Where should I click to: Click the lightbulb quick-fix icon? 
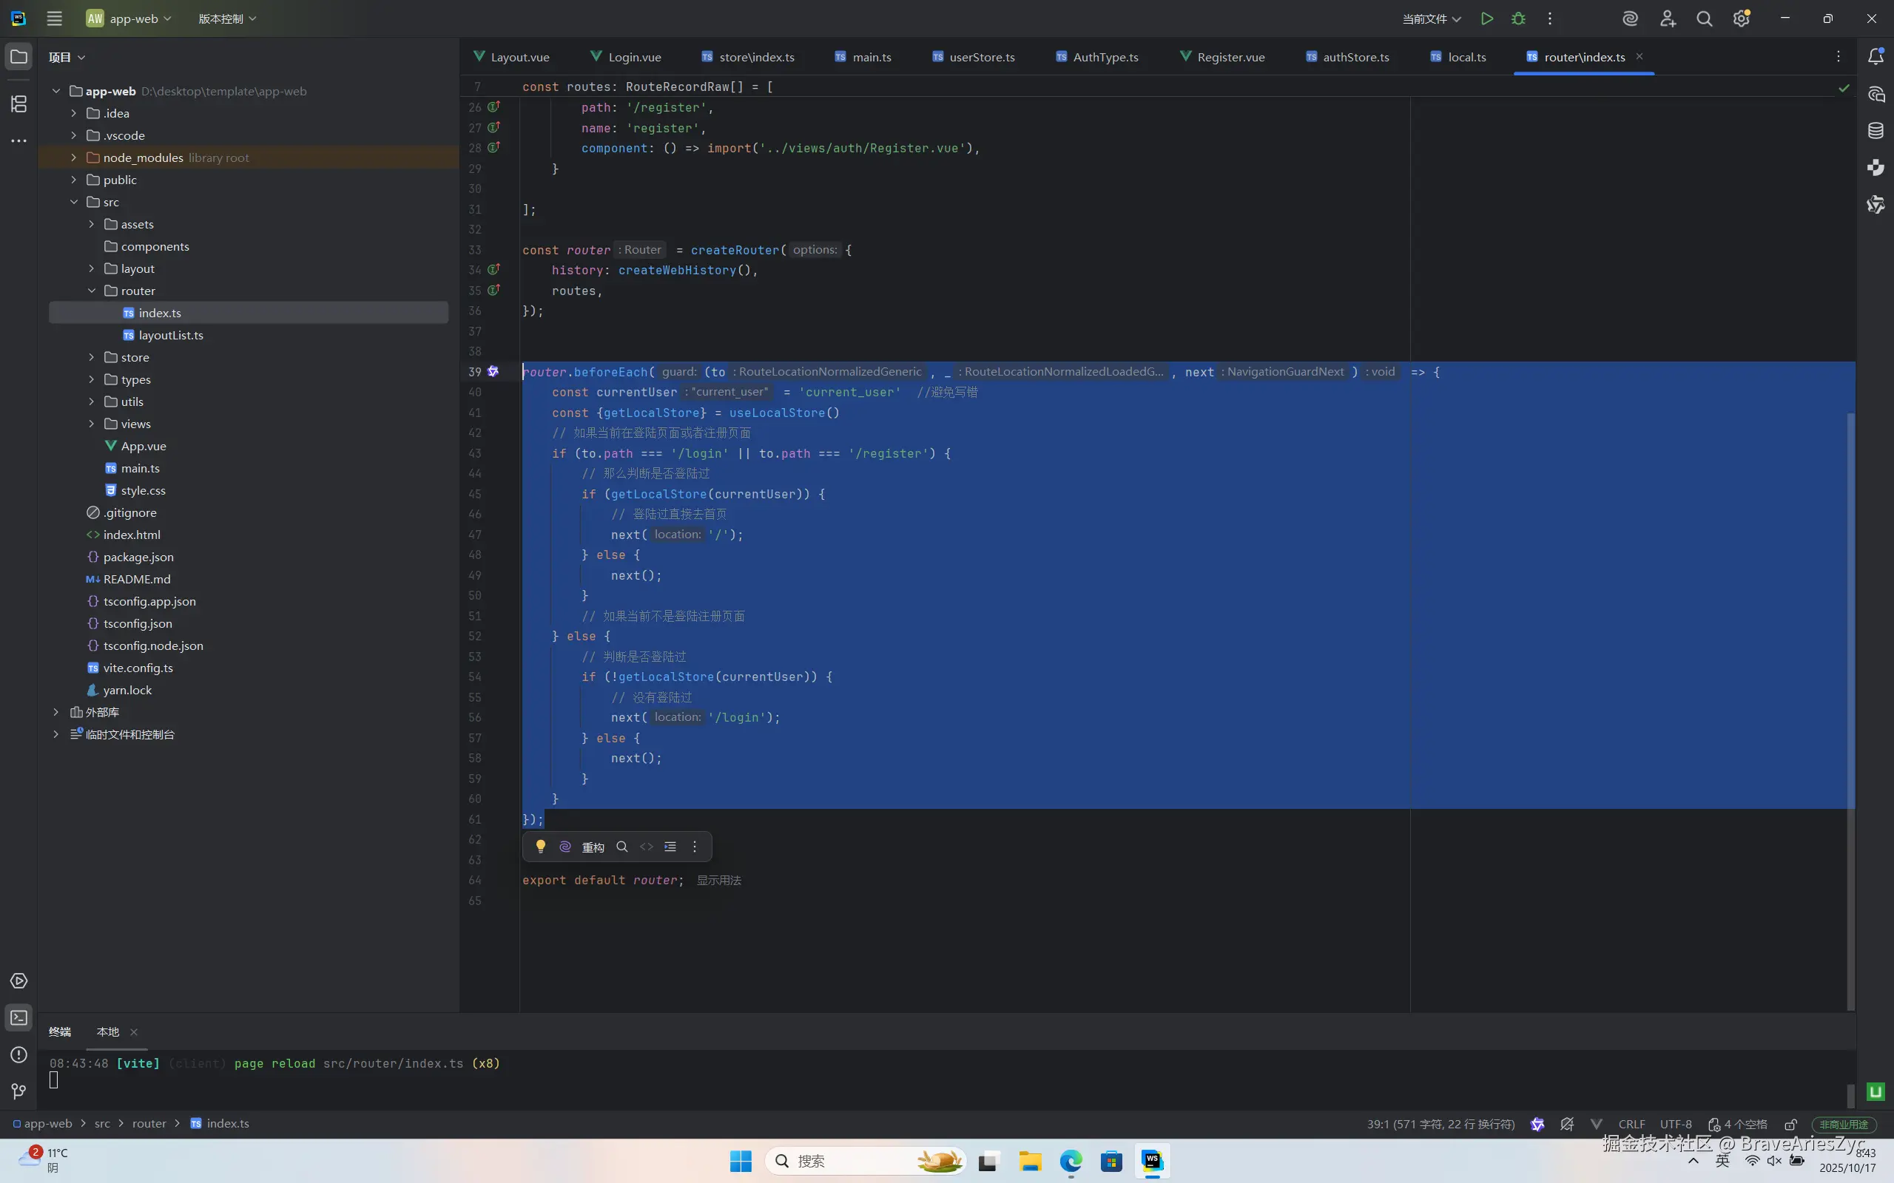pos(540,847)
